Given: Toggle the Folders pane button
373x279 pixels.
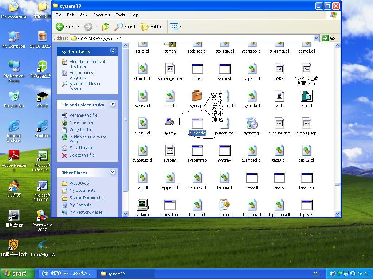Looking at the screenshot, I should click(x=152, y=27).
